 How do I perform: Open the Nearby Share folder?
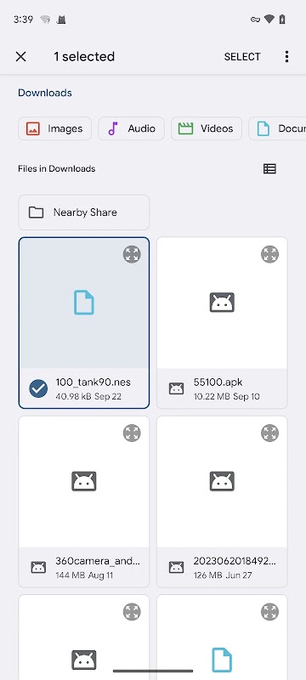83,212
